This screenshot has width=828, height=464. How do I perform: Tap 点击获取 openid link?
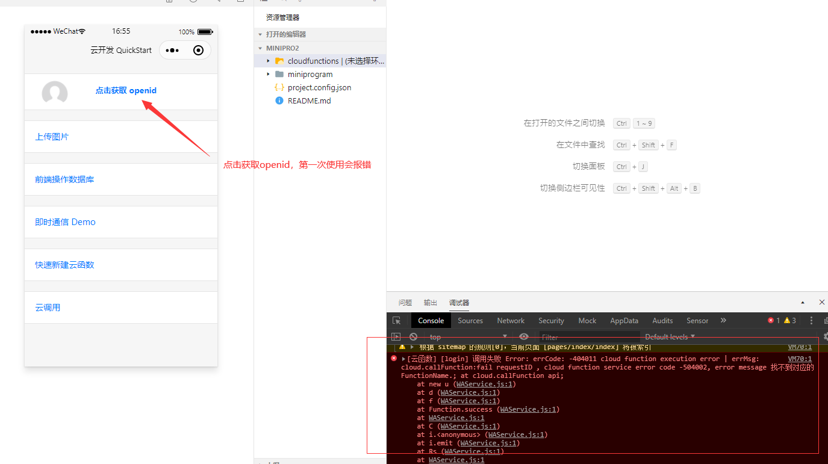[x=126, y=90]
